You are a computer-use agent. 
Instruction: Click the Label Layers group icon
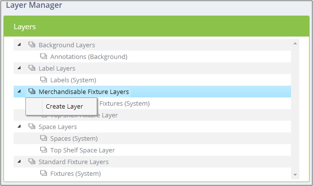pos(32,68)
